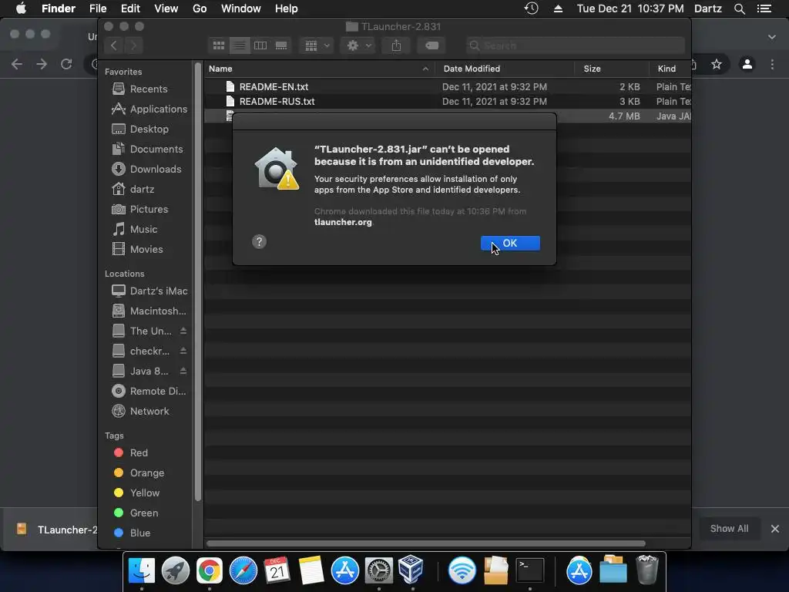The height and width of the screenshot is (592, 789).
Task: Open the App Store in Dock
Action: tap(344, 570)
